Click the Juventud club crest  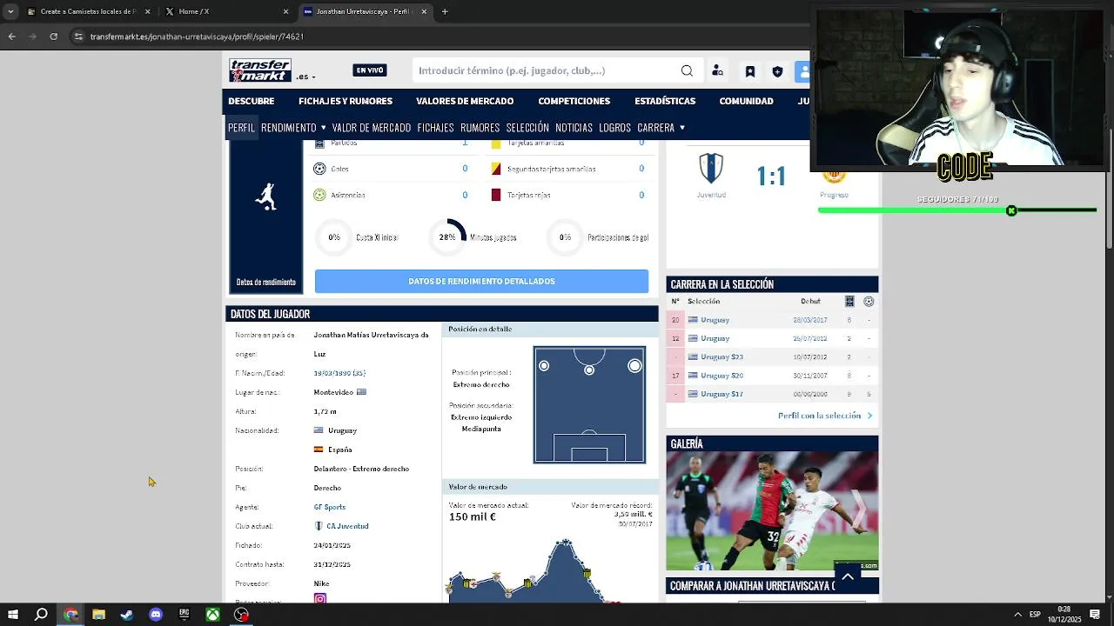click(x=711, y=168)
